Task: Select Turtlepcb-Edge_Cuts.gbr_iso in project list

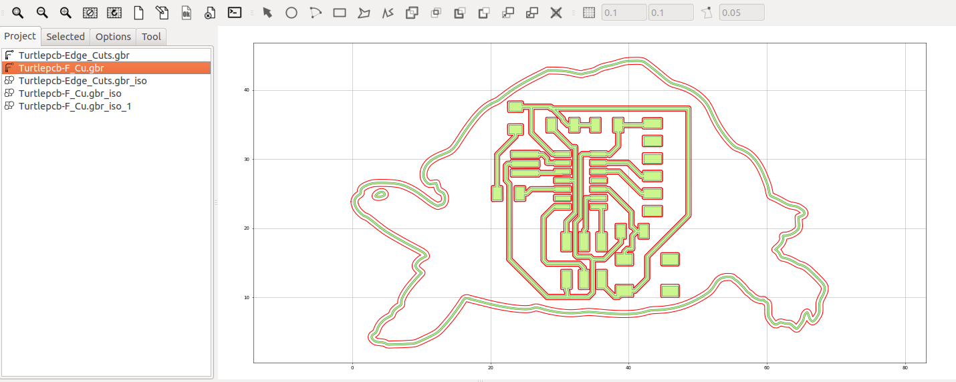Action: [106, 81]
